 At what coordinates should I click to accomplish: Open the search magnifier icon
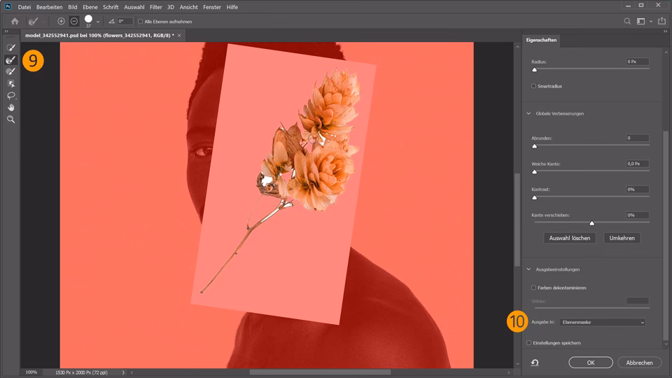627,21
